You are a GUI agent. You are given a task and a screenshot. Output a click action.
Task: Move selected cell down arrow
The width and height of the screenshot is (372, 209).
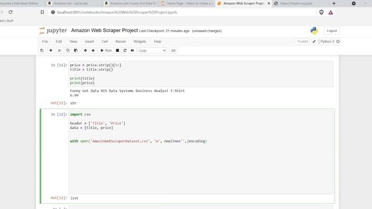click(x=93, y=51)
